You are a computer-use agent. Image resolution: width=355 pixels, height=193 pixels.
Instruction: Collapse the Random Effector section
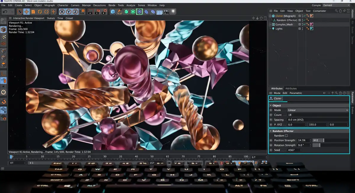270,131
